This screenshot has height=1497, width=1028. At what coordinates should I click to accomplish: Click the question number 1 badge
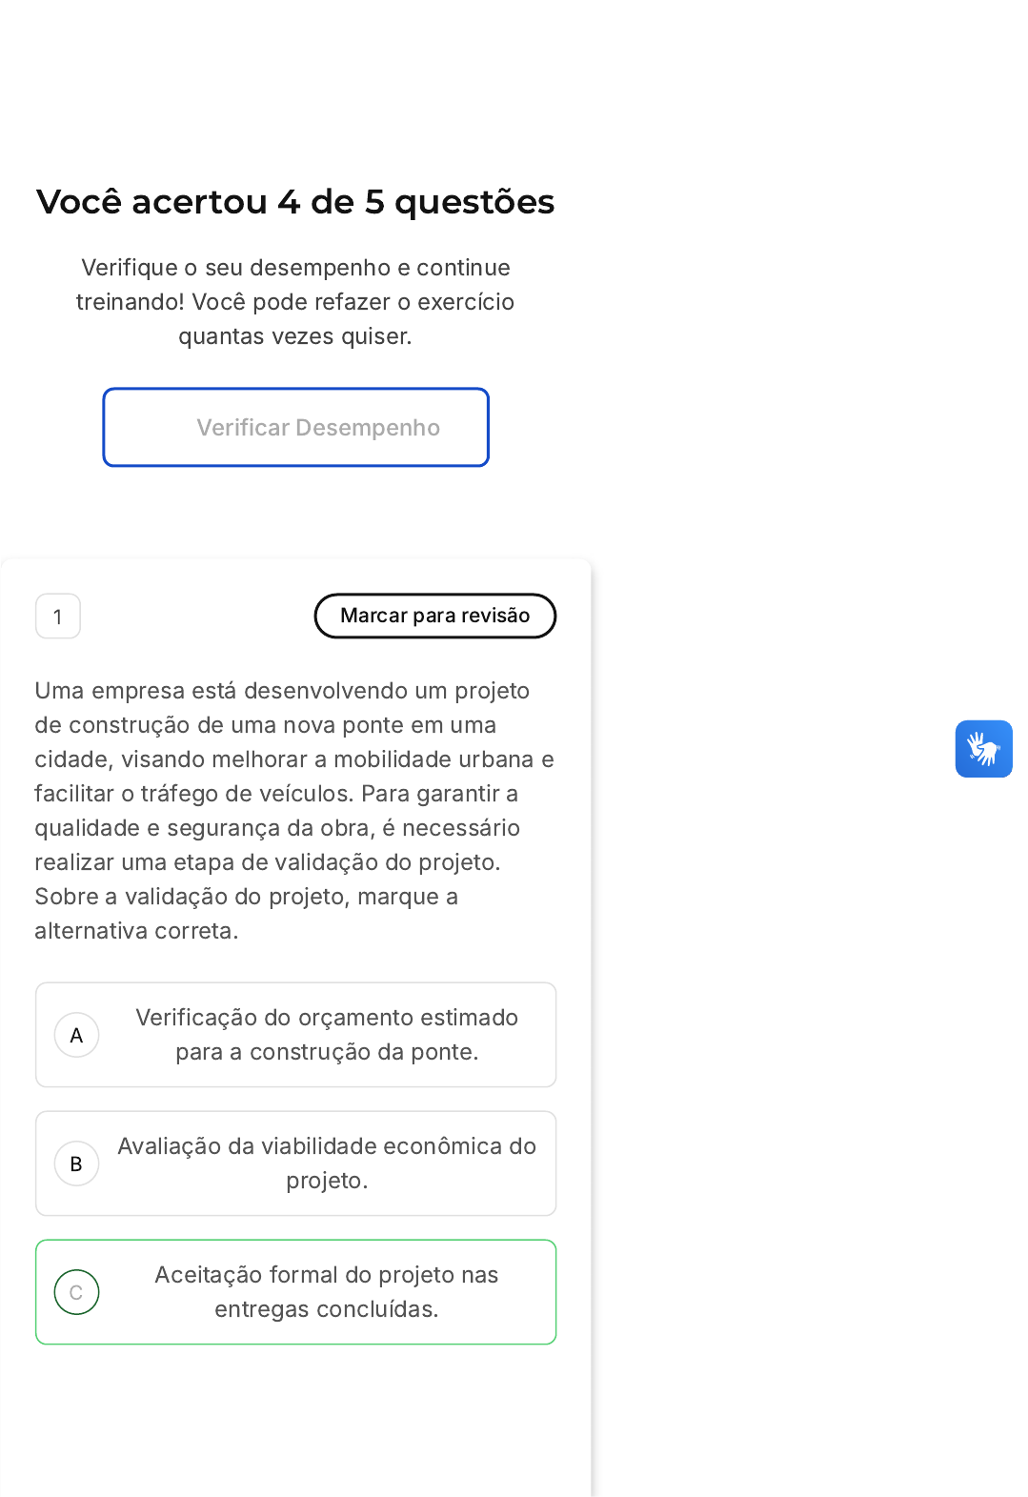click(58, 616)
